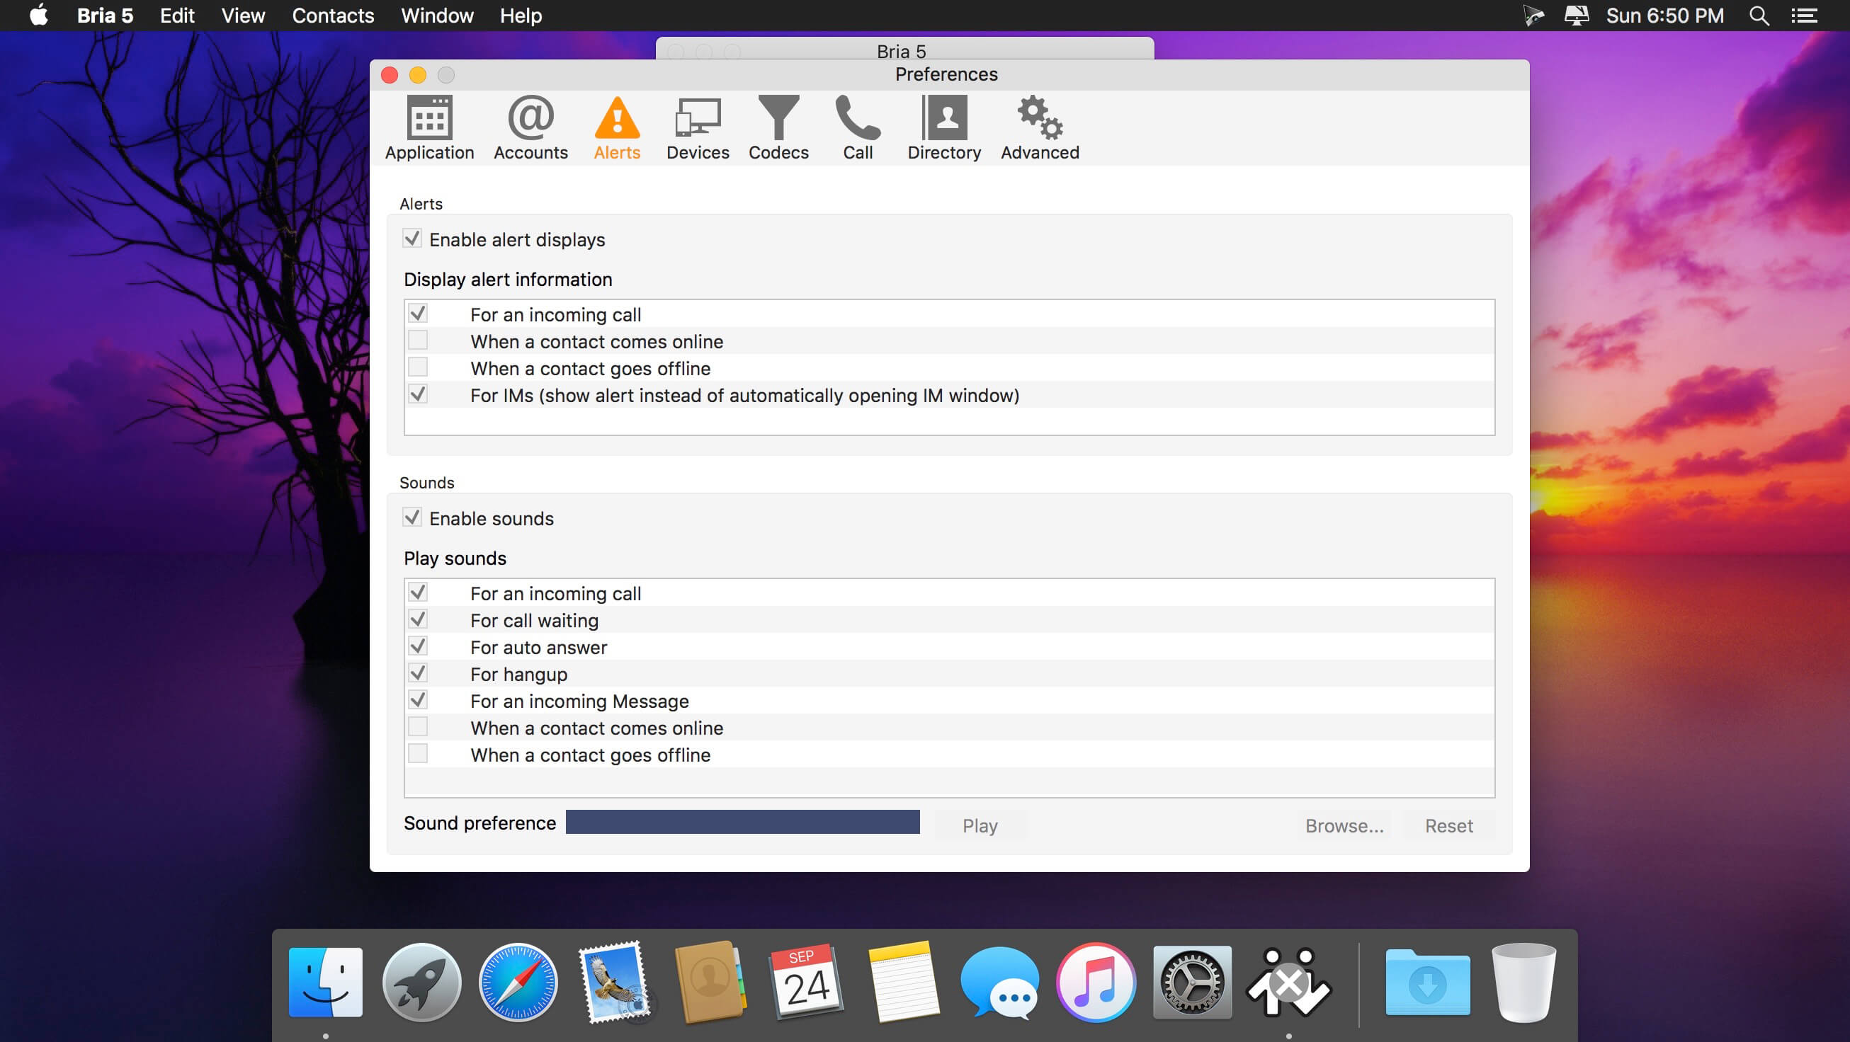Enable sound When a contact goes offline
This screenshot has width=1850, height=1042.
[x=418, y=753]
